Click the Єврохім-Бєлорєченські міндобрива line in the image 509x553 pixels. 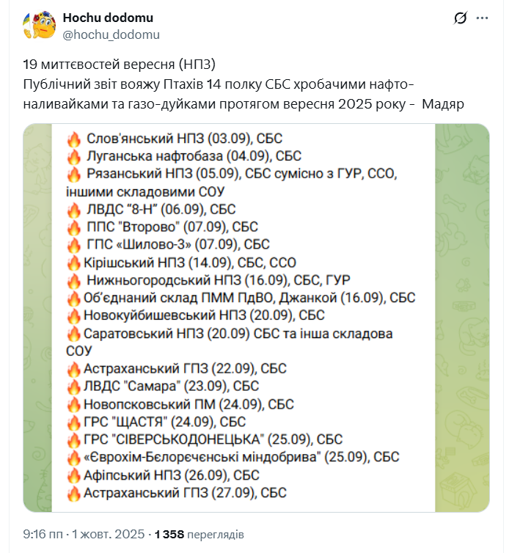(x=241, y=457)
